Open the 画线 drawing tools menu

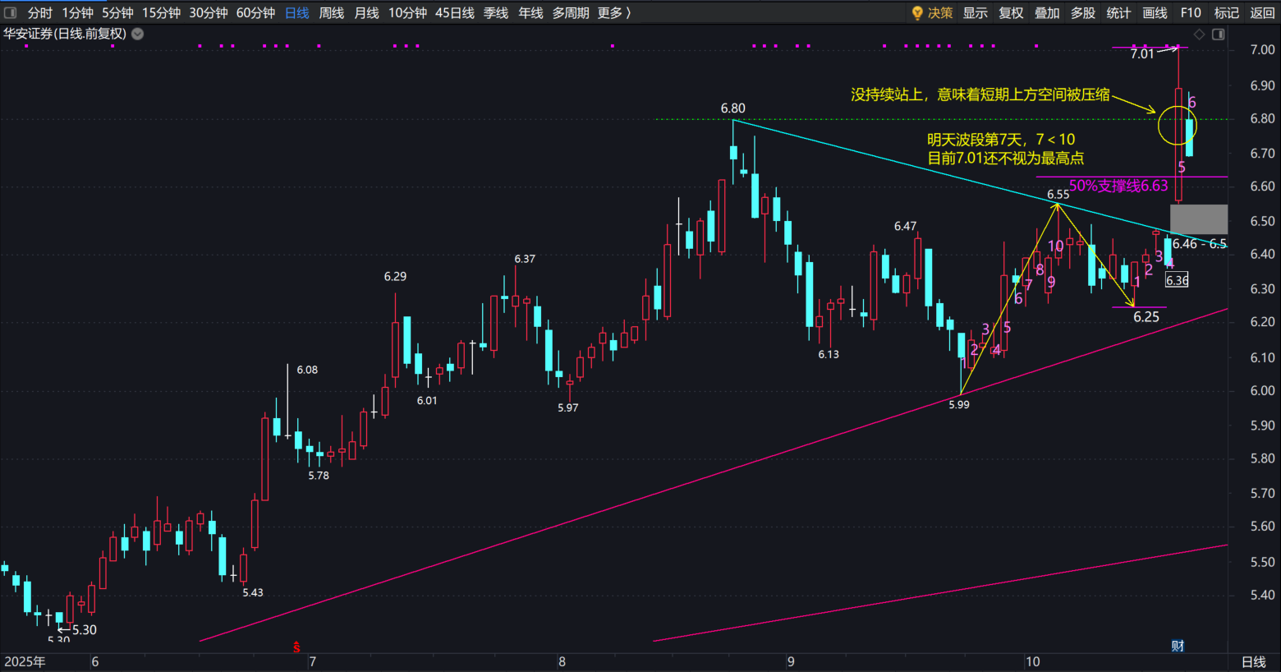[1155, 13]
